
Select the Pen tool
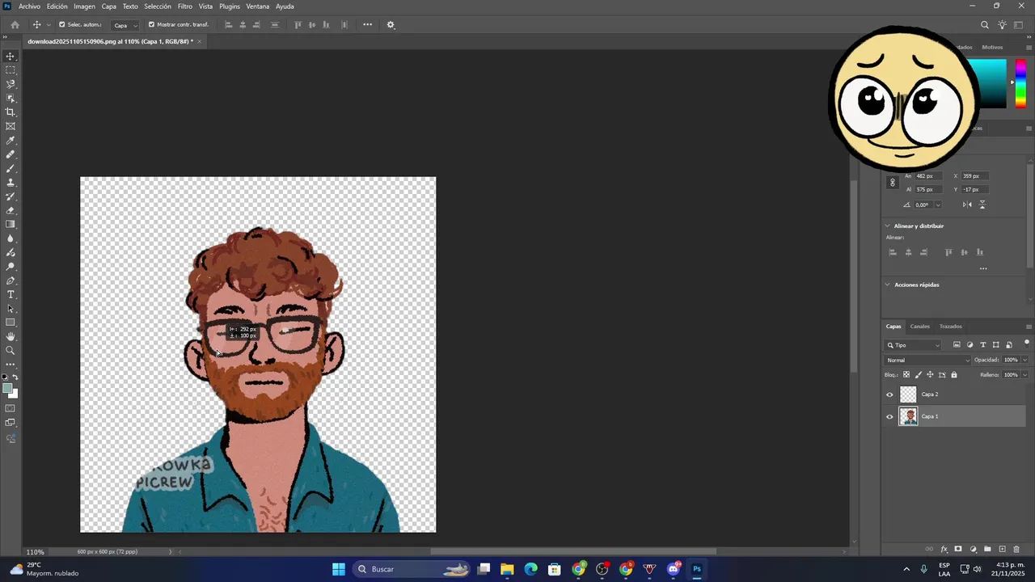tap(11, 280)
